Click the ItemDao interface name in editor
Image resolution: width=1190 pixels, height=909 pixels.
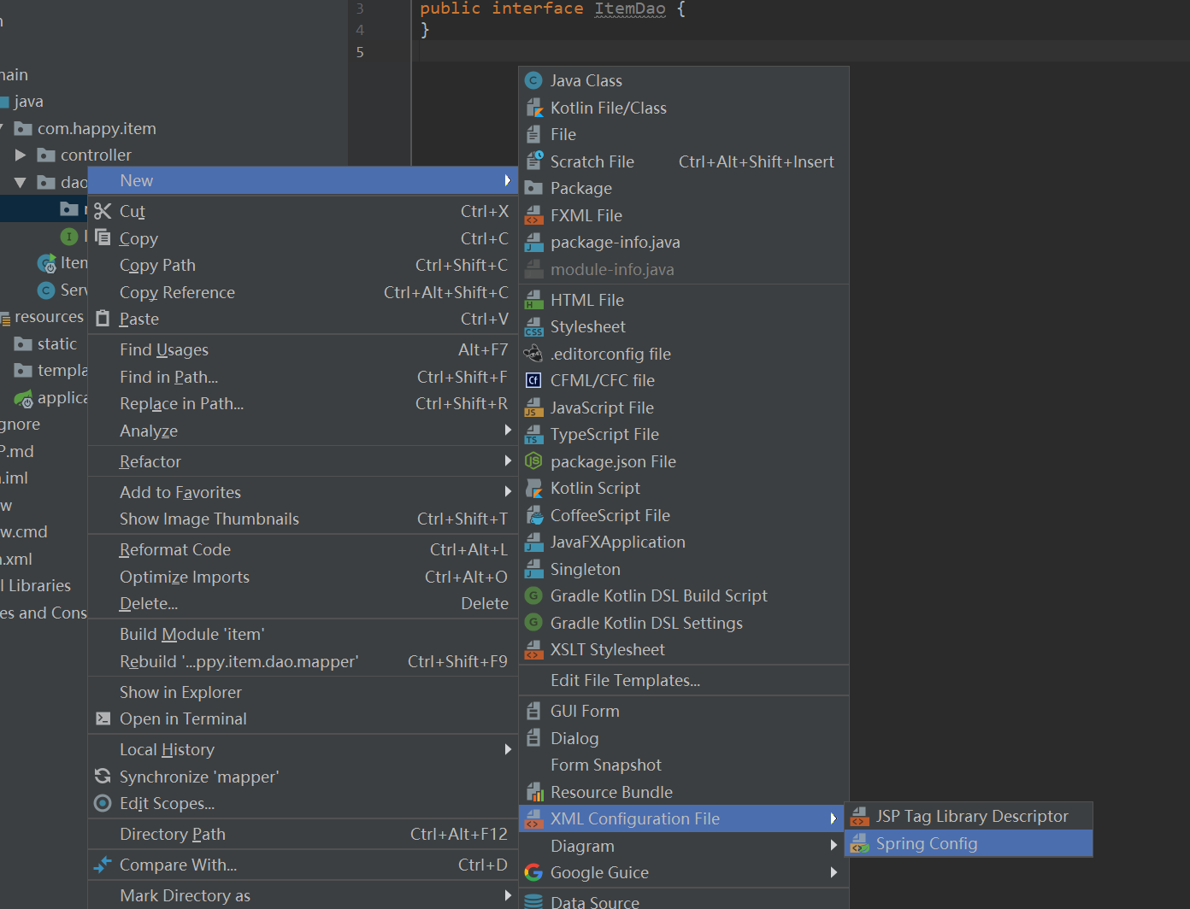630,9
